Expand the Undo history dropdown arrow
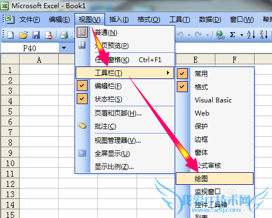The height and width of the screenshot is (218, 272). point(189,35)
